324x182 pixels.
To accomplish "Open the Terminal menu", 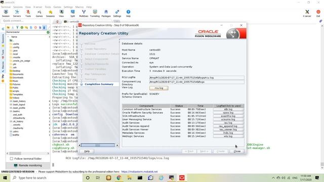I will click(6, 7).
